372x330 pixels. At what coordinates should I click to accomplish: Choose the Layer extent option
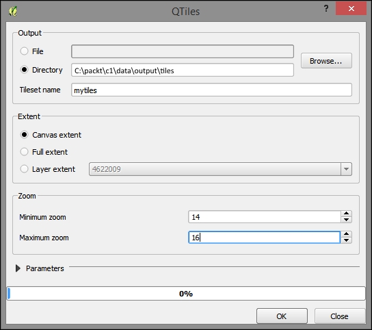pyautogui.click(x=24, y=169)
